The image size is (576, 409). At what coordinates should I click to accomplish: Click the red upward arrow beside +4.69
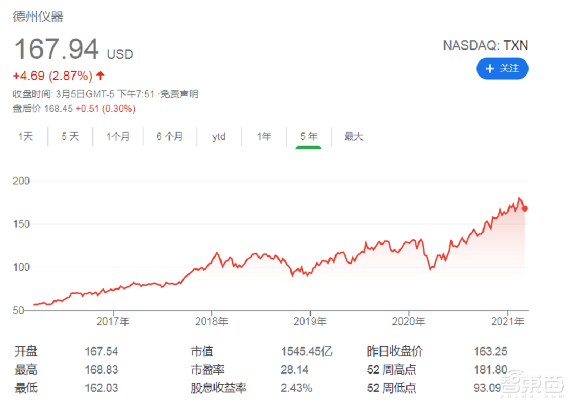pyautogui.click(x=100, y=75)
